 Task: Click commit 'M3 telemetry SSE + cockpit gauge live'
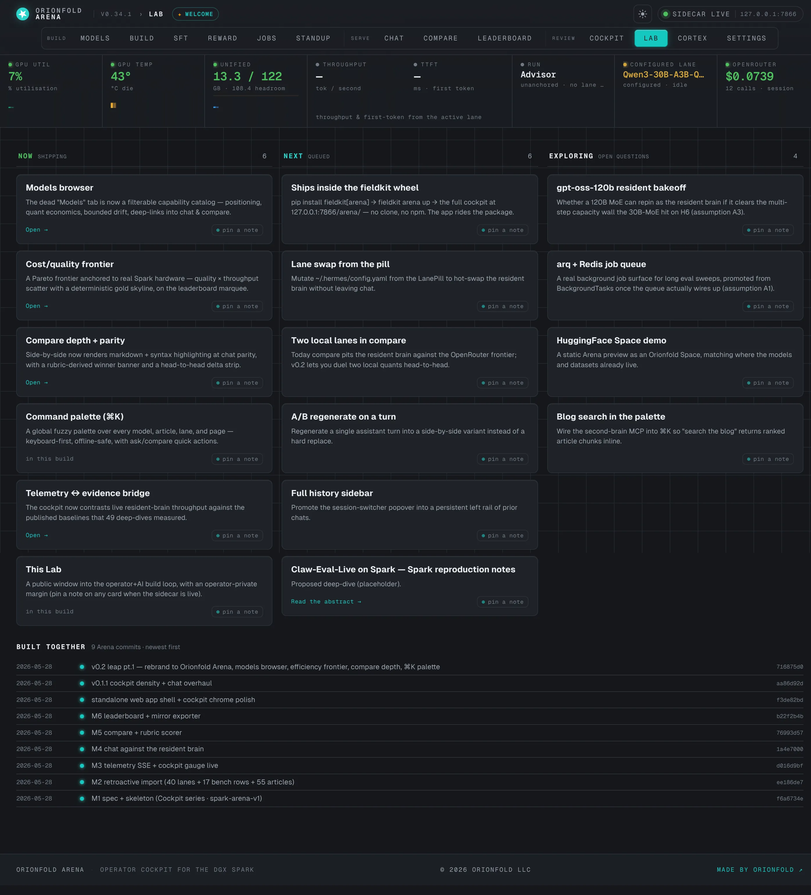coord(155,765)
